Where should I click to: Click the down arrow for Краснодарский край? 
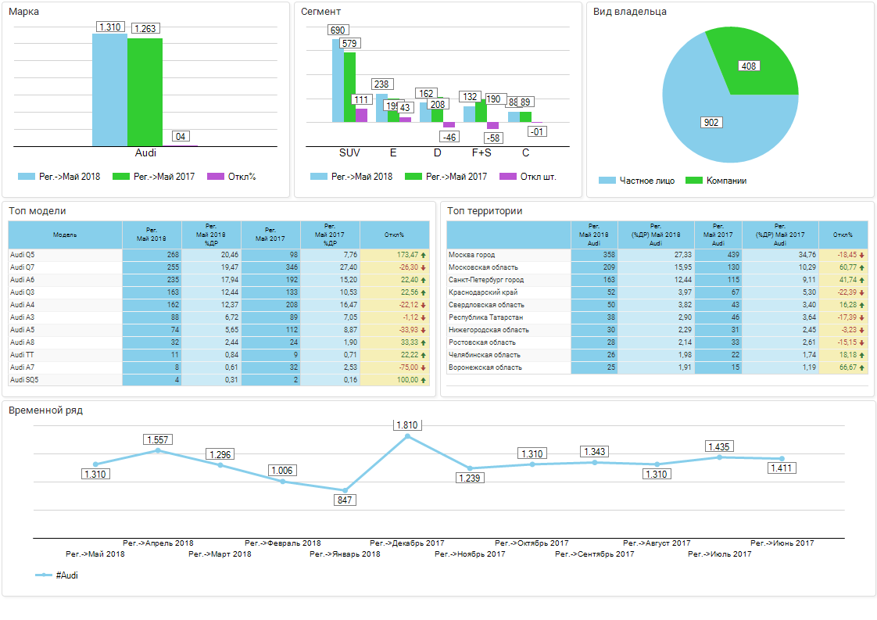(x=862, y=292)
